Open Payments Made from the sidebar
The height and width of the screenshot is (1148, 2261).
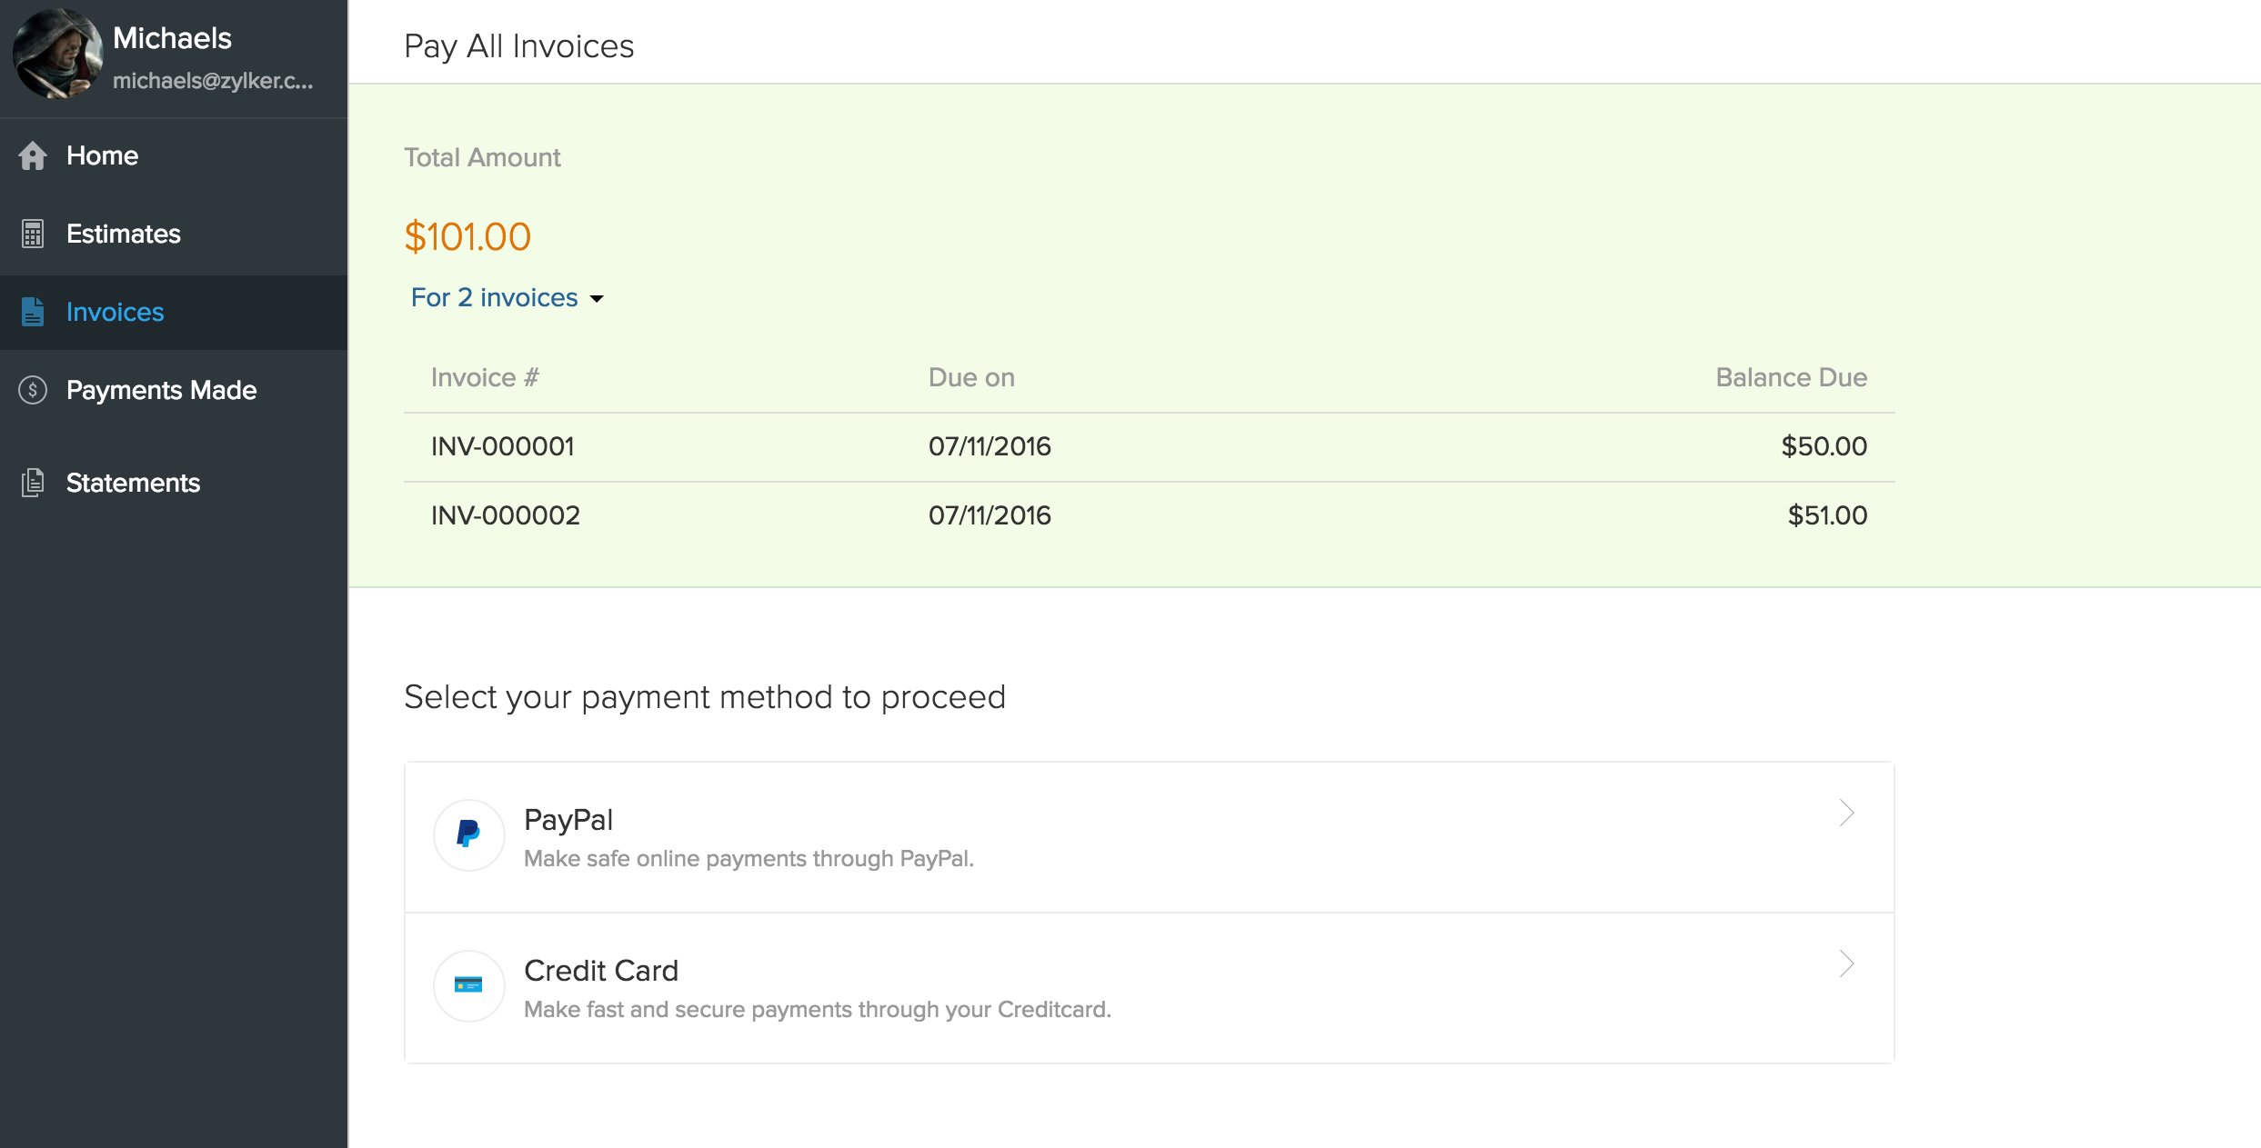point(161,390)
